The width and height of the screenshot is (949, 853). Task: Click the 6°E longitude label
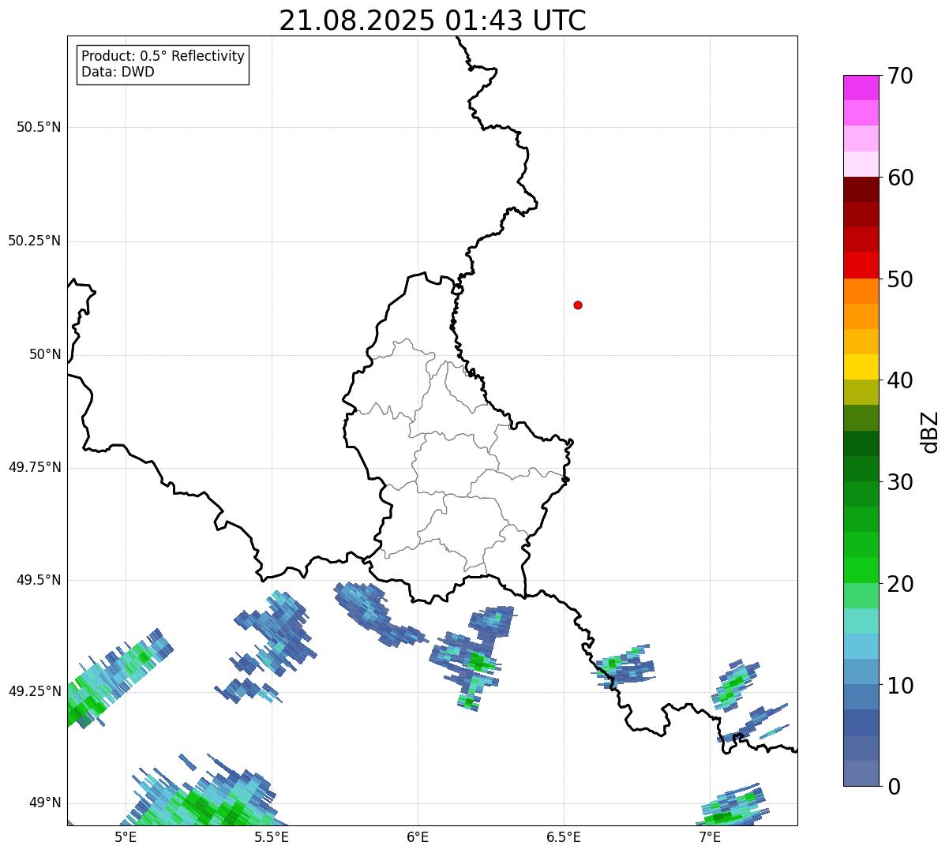pyautogui.click(x=418, y=837)
